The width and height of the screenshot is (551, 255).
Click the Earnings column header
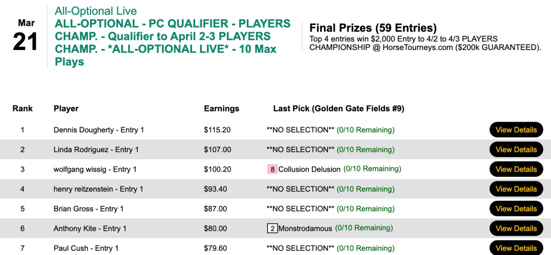(222, 109)
